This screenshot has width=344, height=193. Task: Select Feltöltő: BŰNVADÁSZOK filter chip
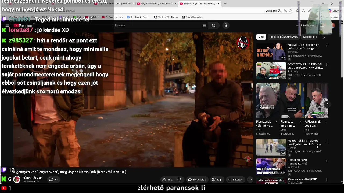[284, 37]
